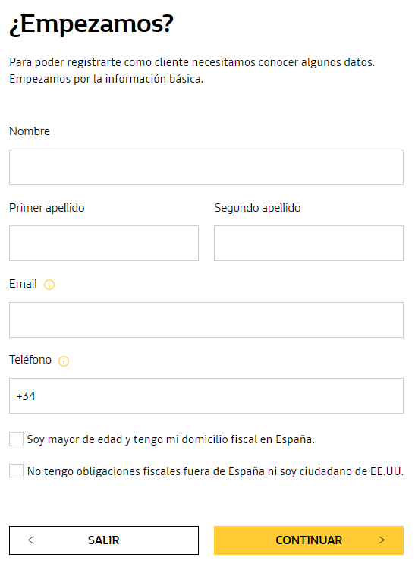415x570 pixels.
Task: Click the Primer apellido label
Action: [x=47, y=208]
